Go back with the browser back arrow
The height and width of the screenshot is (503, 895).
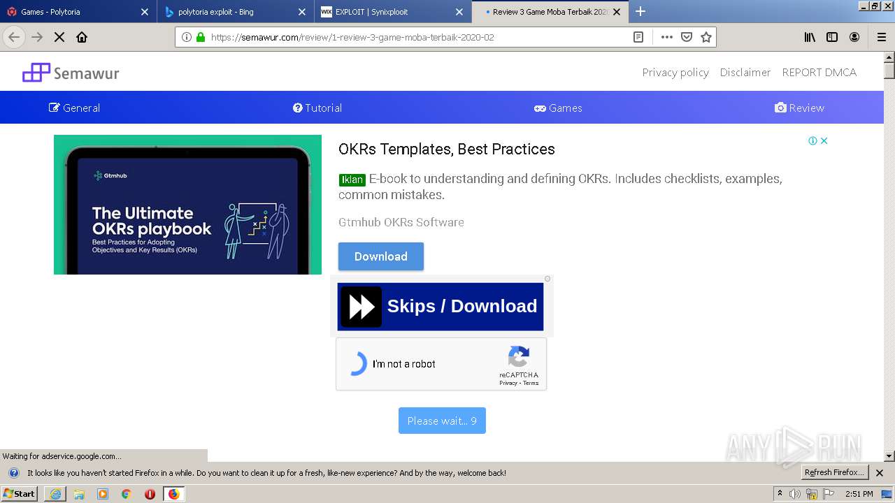point(14,37)
